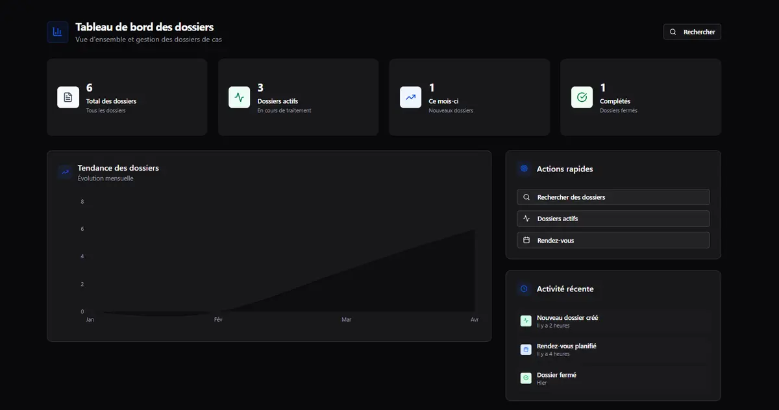Click the Actions rapides heading

pos(565,169)
